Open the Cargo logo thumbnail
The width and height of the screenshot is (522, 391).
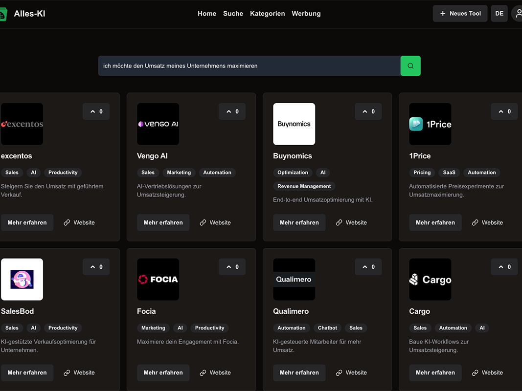tap(430, 279)
